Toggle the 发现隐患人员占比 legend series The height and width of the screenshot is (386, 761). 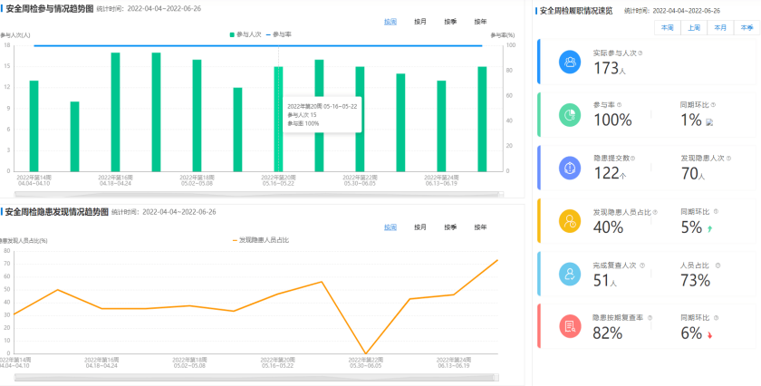[x=261, y=240]
